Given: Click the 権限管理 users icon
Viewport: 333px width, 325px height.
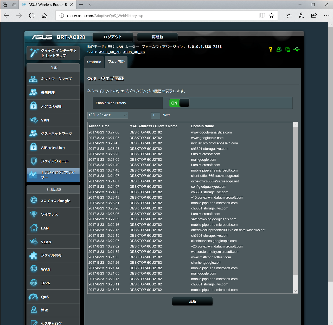Looking at the screenshot, I should (33, 92).
